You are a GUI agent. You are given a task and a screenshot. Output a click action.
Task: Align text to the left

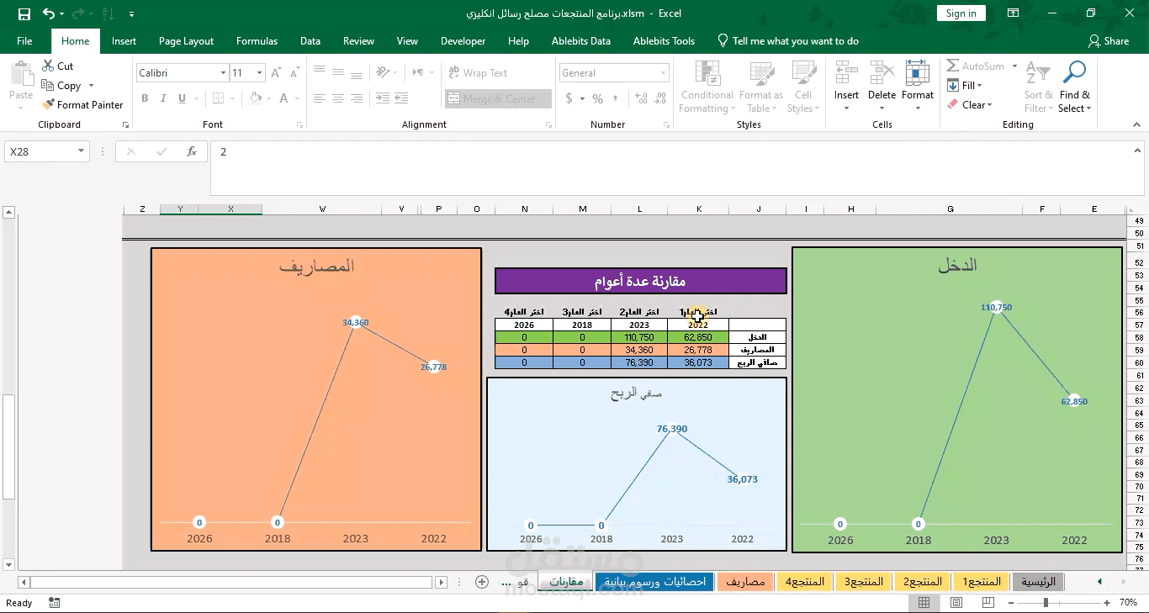click(320, 98)
